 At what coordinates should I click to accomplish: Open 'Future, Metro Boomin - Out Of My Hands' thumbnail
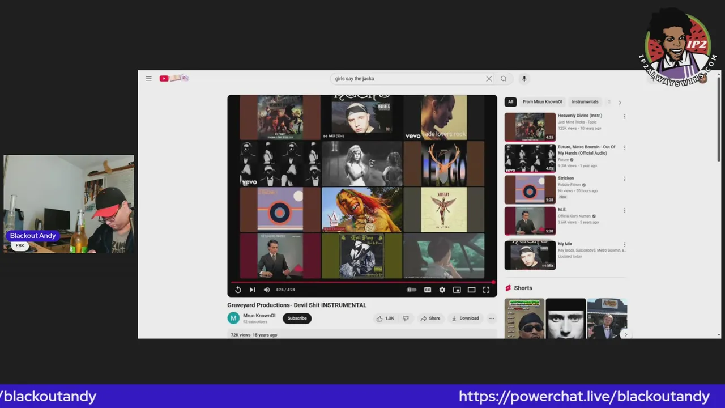coord(530,158)
